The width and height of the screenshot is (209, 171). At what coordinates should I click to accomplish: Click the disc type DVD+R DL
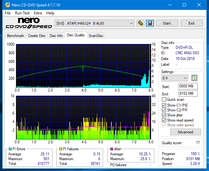click(x=184, y=48)
